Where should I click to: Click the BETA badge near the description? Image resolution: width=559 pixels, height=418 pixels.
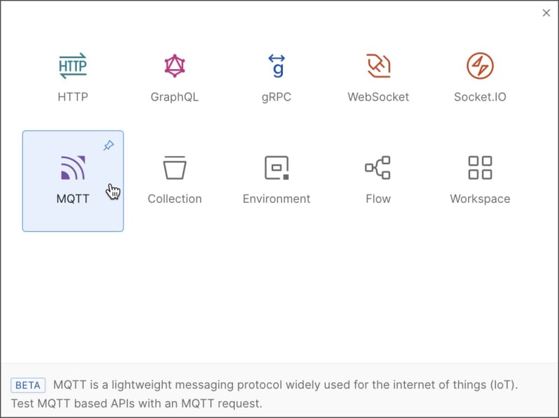point(28,385)
